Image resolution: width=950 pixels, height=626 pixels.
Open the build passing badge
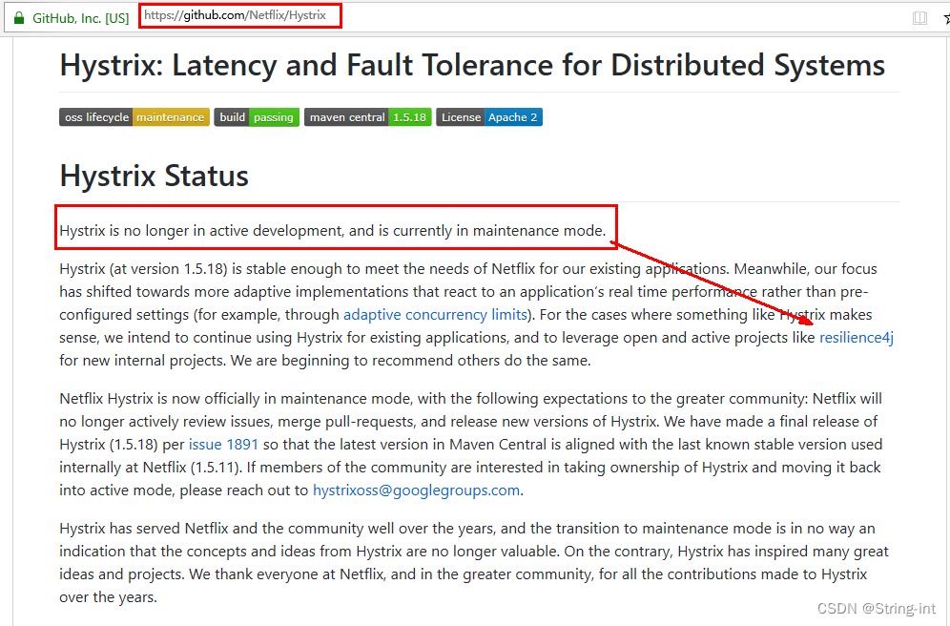click(257, 117)
